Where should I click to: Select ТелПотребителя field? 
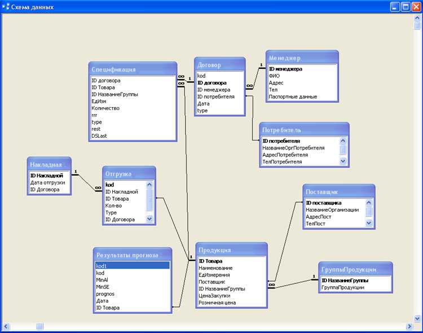[x=301, y=162]
